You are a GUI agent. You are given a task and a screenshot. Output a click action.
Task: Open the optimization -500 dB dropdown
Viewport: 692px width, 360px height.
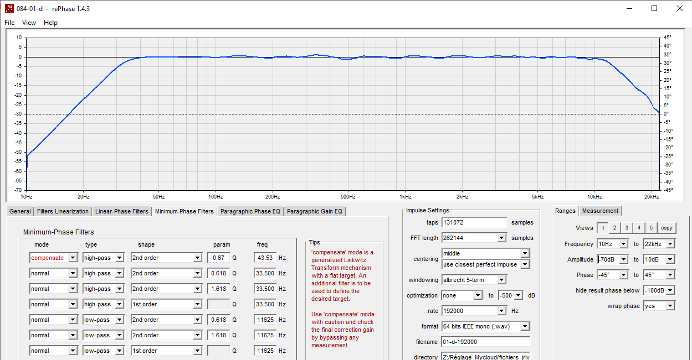pos(519,295)
